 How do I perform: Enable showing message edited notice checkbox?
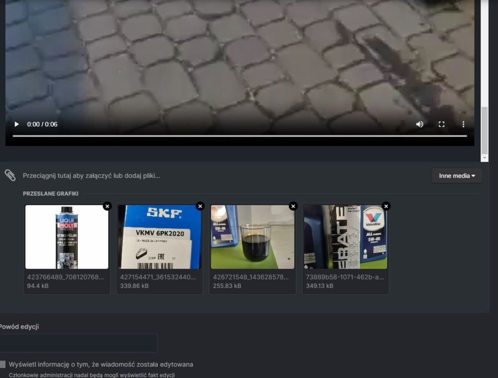click(x=3, y=365)
